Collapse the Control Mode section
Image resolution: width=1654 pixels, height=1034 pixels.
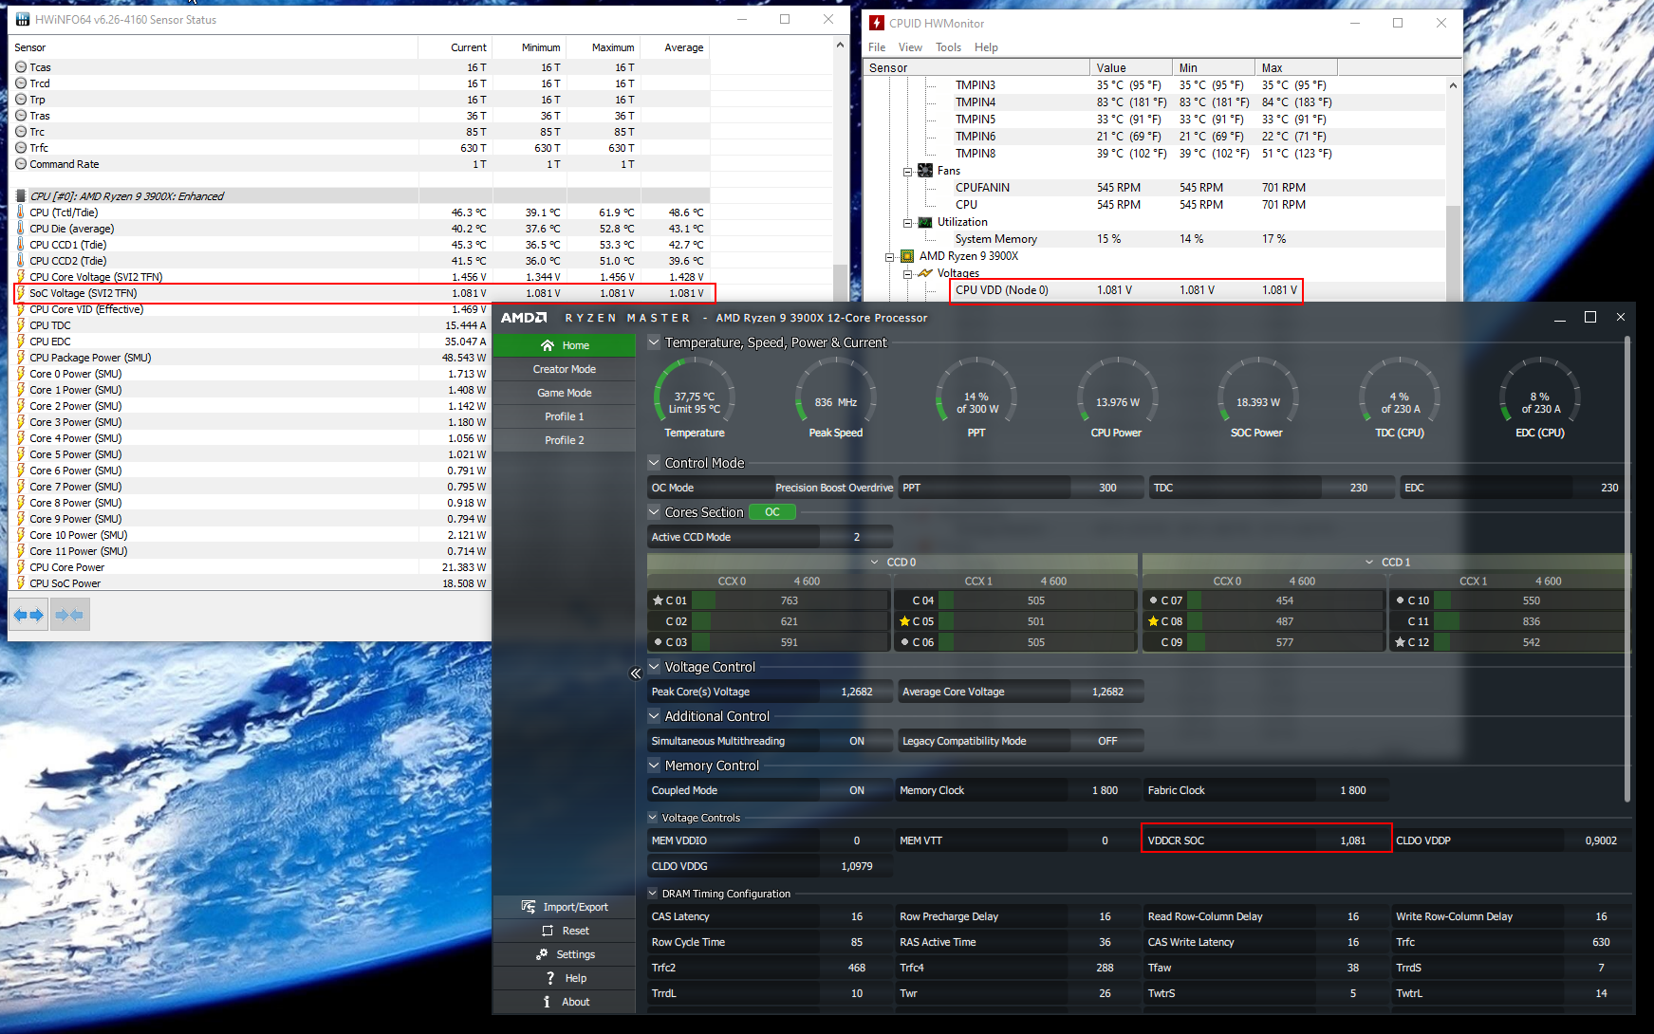pos(654,463)
